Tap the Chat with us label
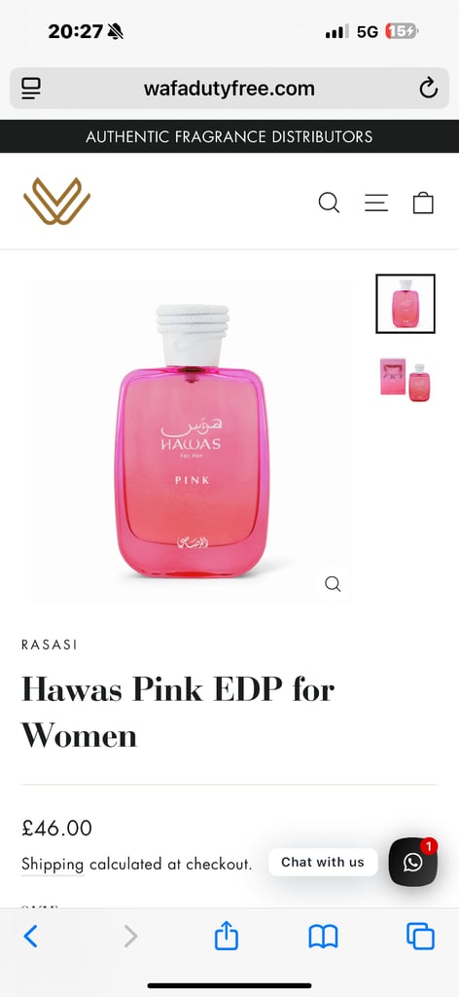 pyautogui.click(x=323, y=863)
